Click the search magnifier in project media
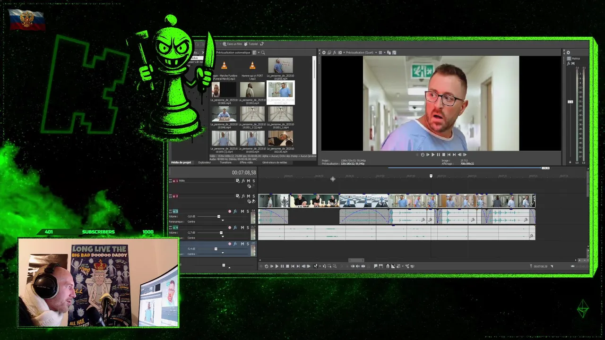The image size is (605, 340). [263, 52]
